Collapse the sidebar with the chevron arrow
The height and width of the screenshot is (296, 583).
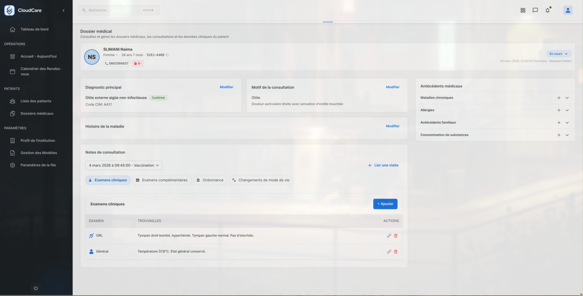(x=63, y=10)
